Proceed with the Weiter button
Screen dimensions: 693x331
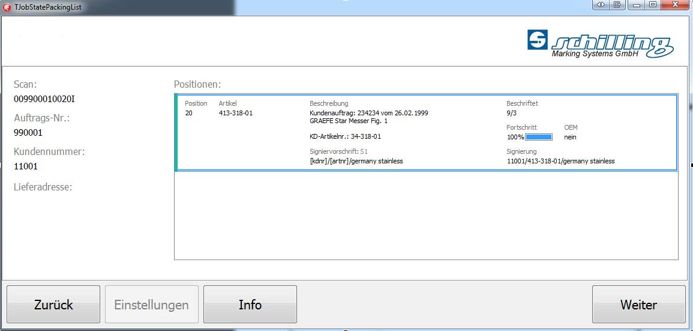click(x=638, y=305)
